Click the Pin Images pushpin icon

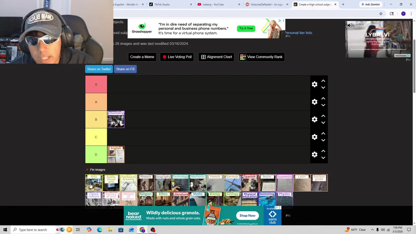[87, 170]
